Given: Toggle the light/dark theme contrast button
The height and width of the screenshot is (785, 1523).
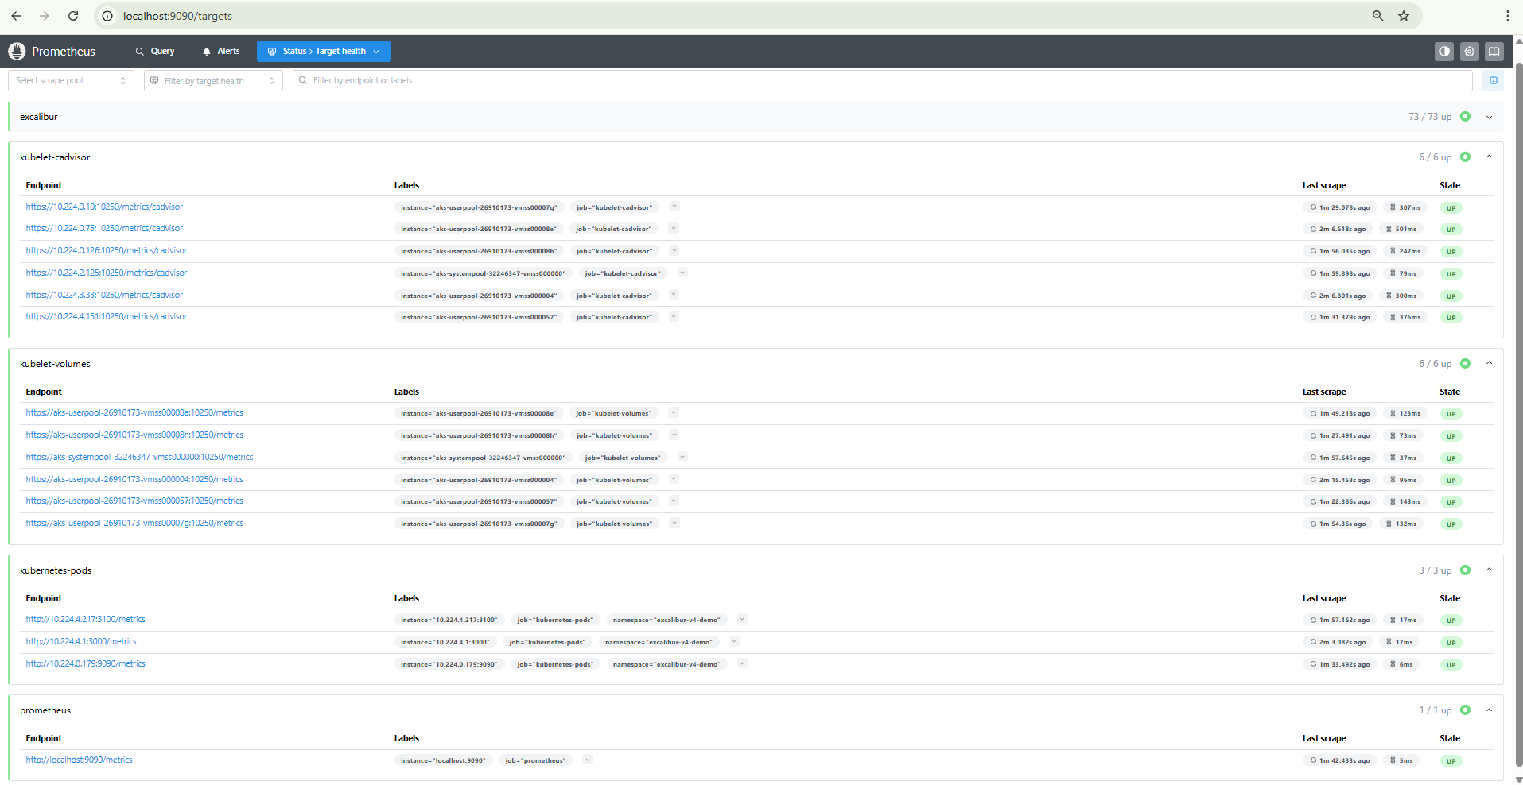Looking at the screenshot, I should 1443,51.
